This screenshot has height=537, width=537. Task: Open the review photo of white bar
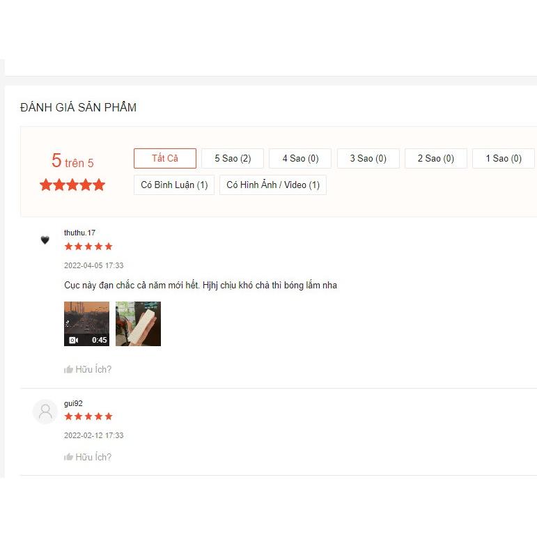(x=138, y=324)
